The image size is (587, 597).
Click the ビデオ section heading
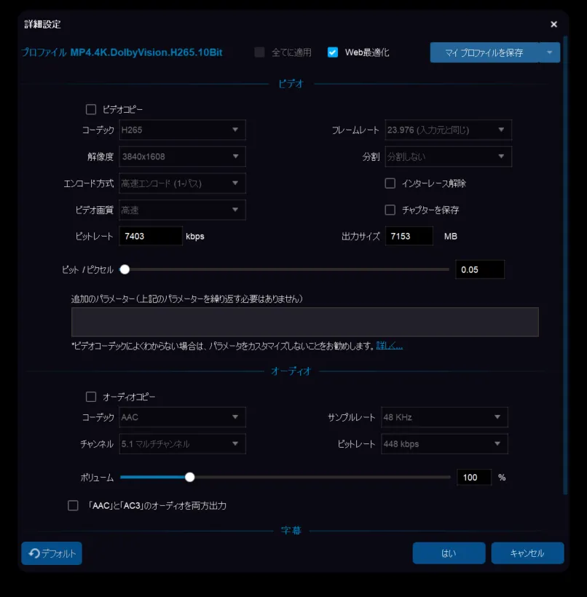click(291, 84)
